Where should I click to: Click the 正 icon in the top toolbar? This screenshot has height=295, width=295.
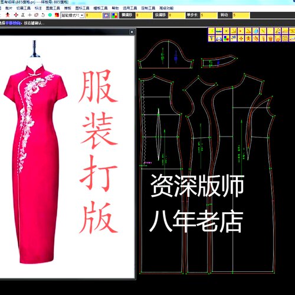point(23,15)
